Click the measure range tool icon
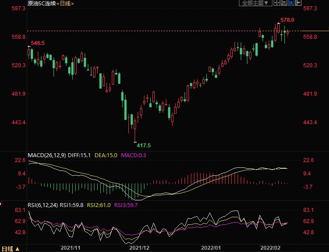Viewport: 329px width, 252px height. tap(284, 3)
